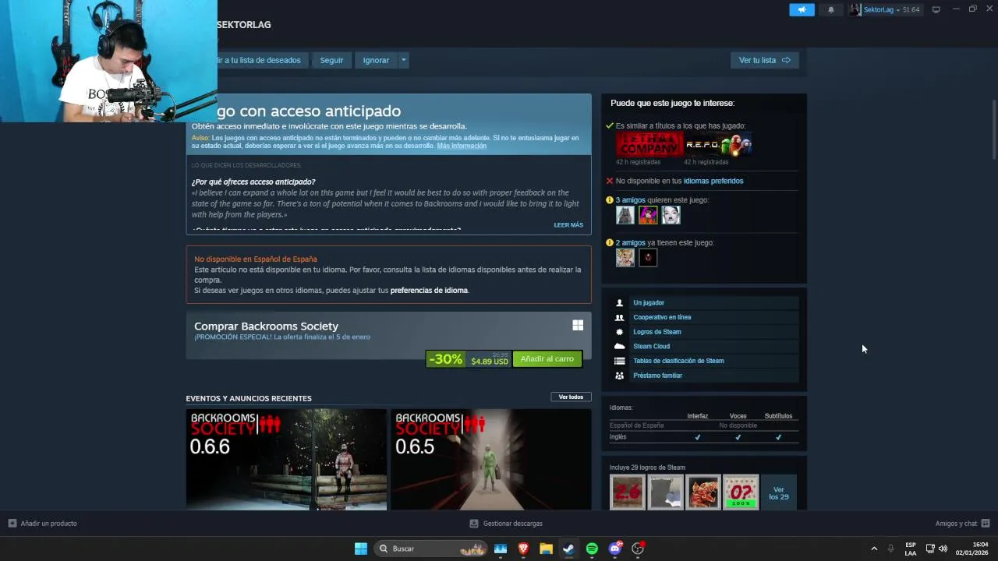This screenshot has height=561, width=998.
Task: Click the taskbar Buscar search field
Action: pyautogui.click(x=430, y=549)
